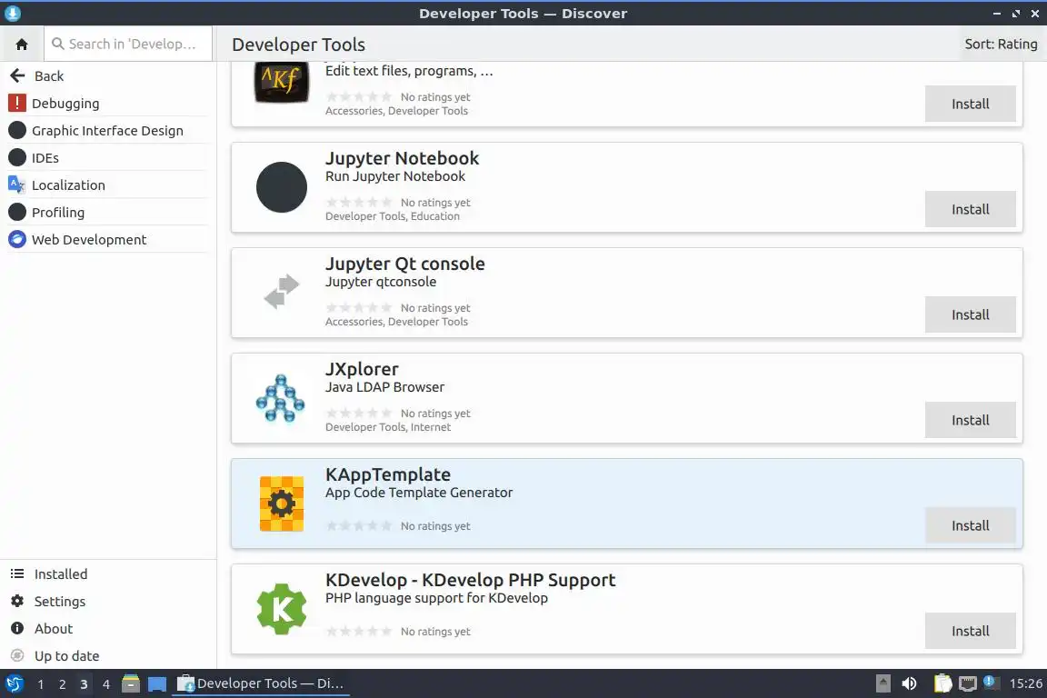Click the Developer Tools taskbar window entry
Viewport: 1047px width, 698px height.
(261, 683)
